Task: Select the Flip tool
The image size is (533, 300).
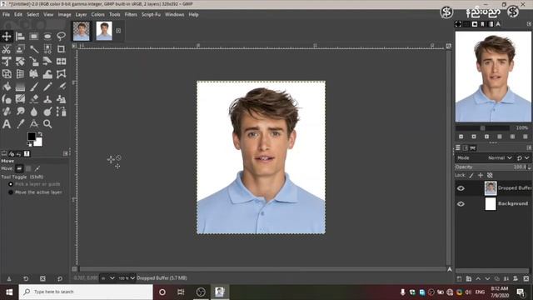Action: click(61, 62)
